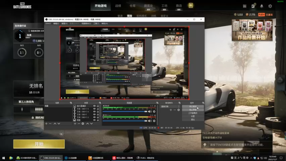This screenshot has height=161, width=286.
Task: Open OBS Edit menu (编辑)
Action: click(56, 24)
